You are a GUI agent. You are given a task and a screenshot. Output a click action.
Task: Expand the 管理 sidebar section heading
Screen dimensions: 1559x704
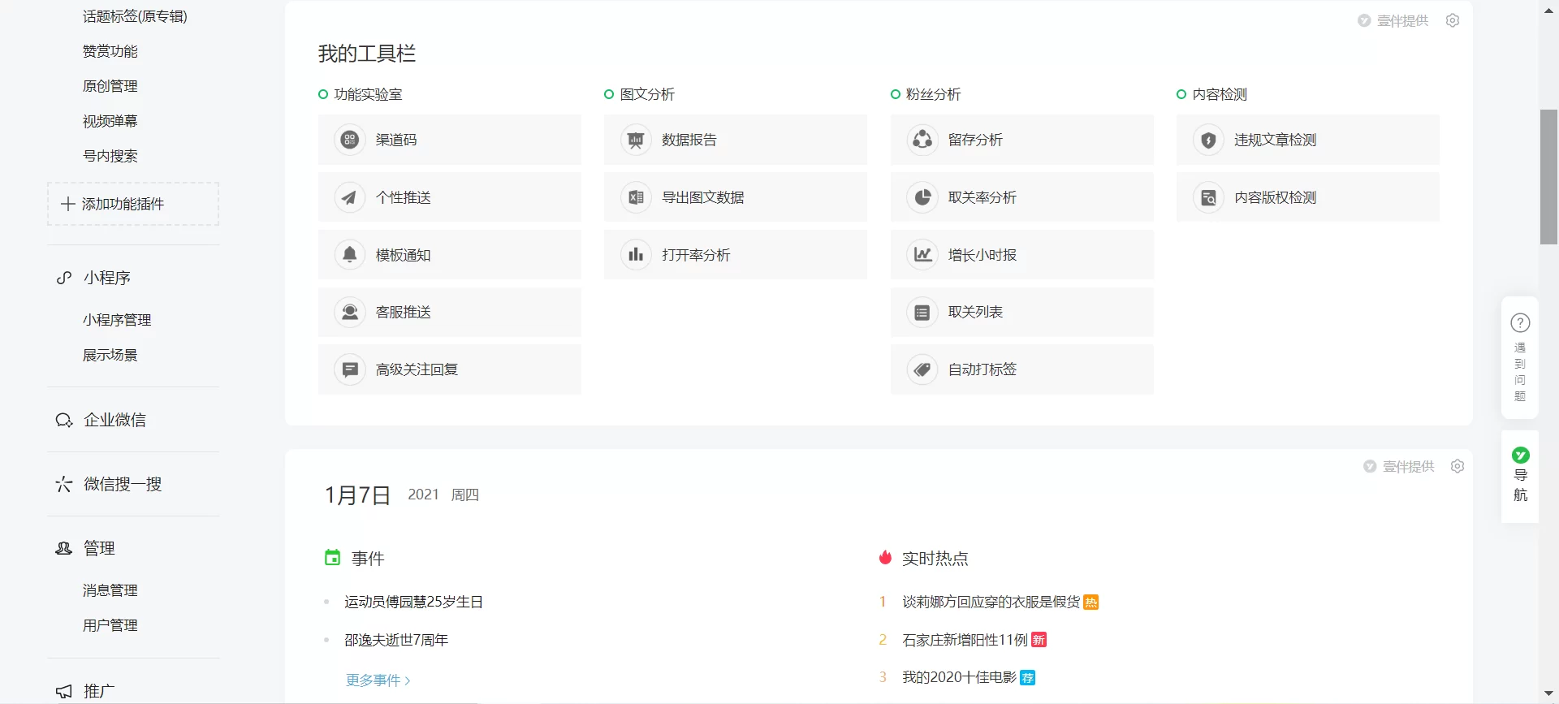[x=99, y=548]
